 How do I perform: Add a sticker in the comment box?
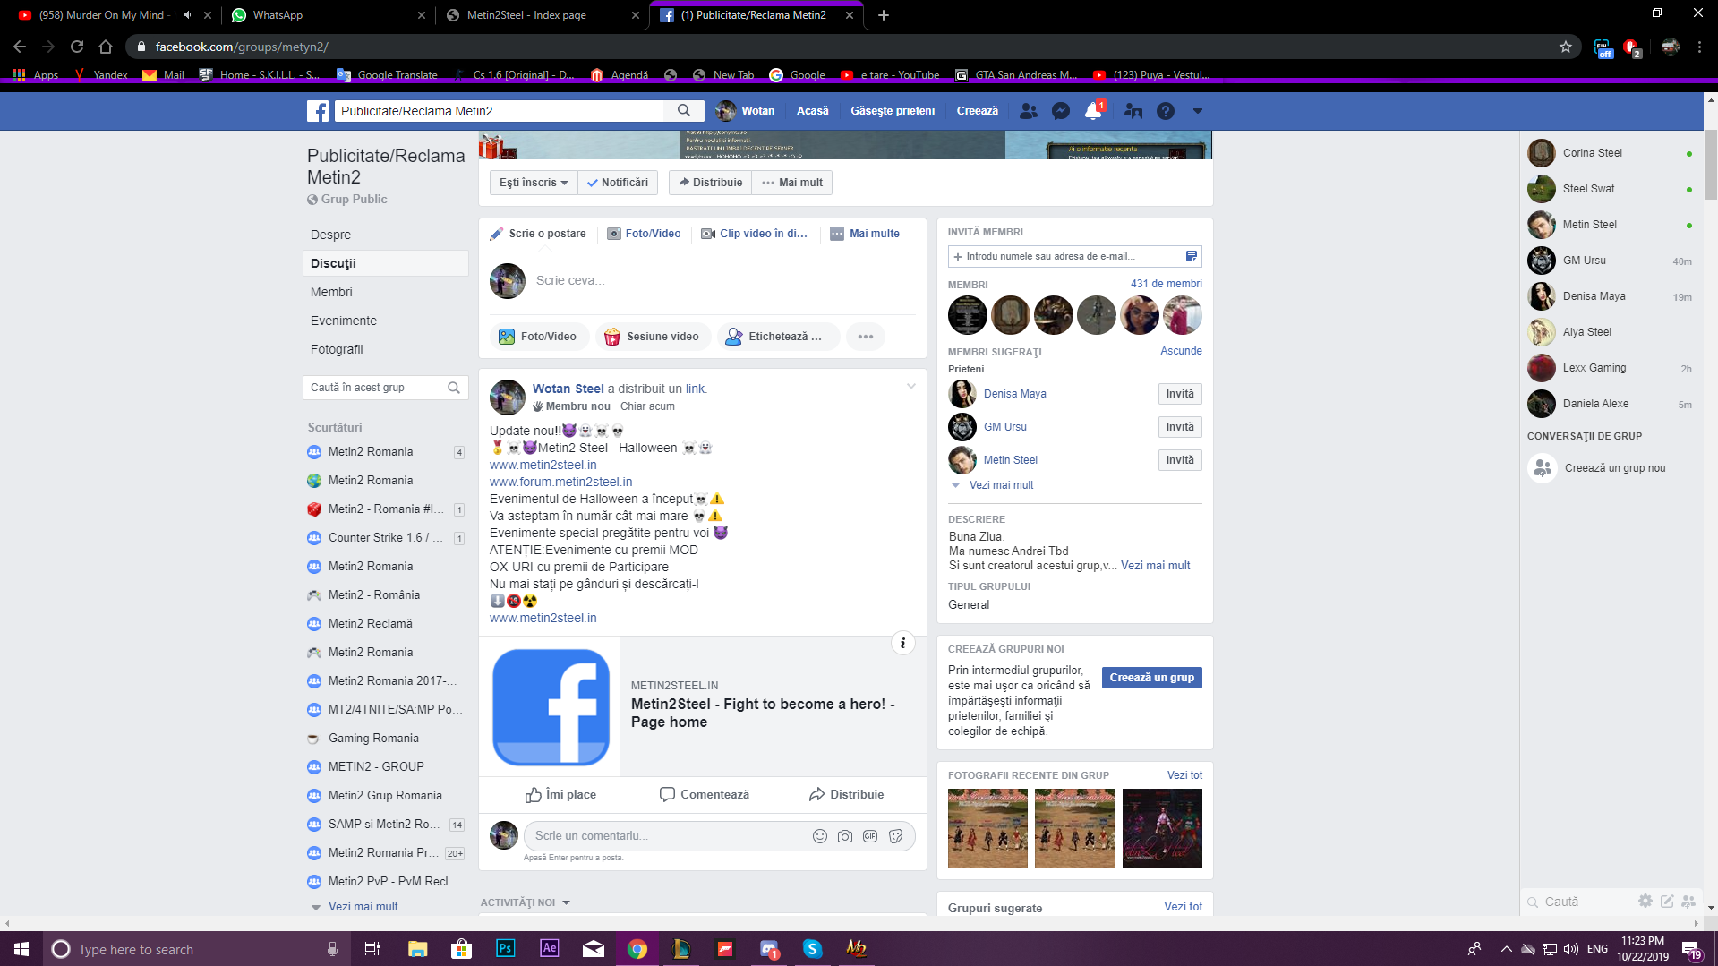[895, 836]
